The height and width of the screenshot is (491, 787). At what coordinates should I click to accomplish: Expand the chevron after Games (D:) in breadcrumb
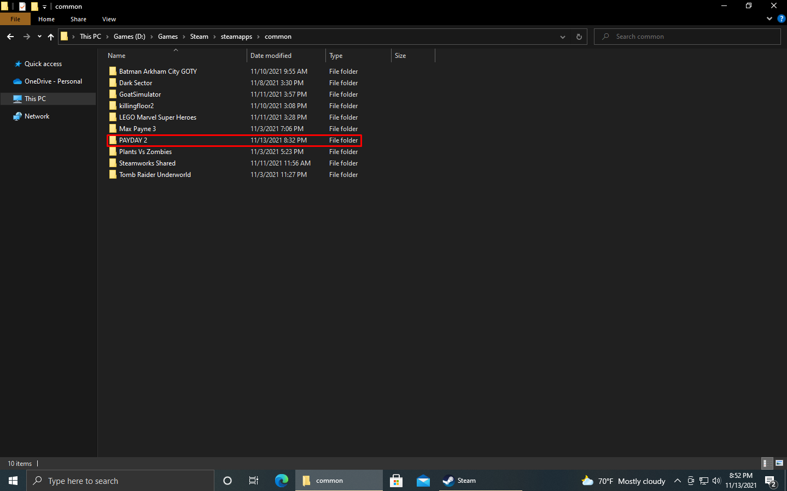[151, 37]
